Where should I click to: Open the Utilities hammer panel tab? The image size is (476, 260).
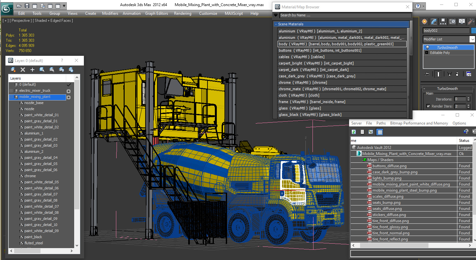click(x=471, y=22)
